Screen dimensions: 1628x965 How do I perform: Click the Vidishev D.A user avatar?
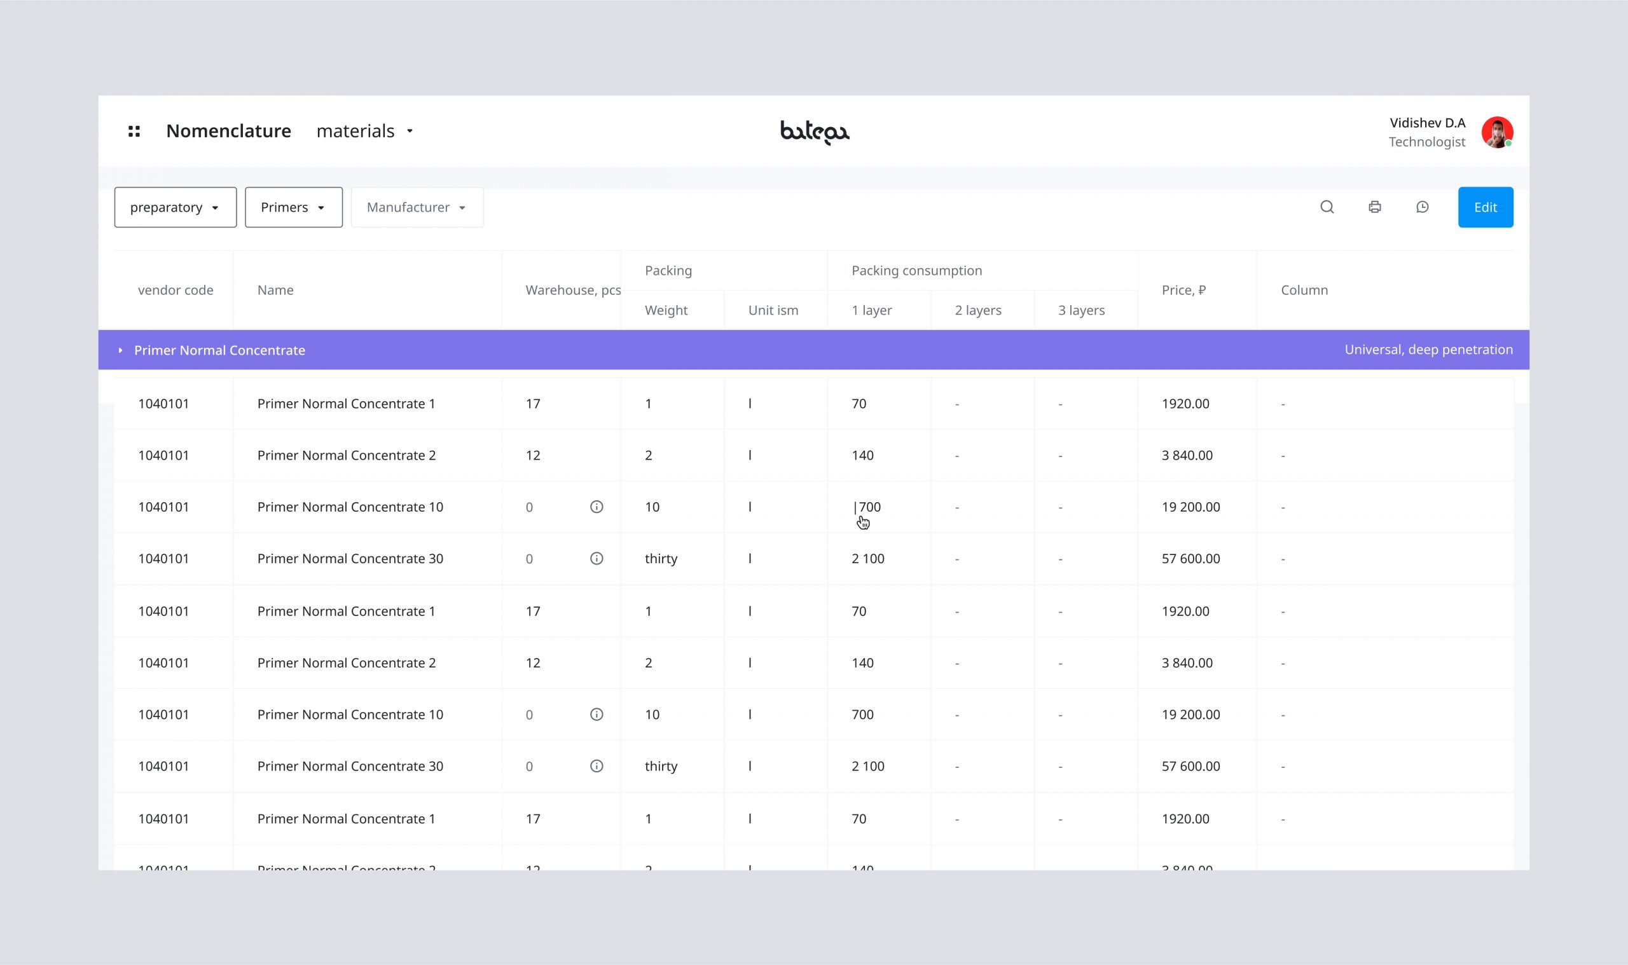click(x=1496, y=132)
